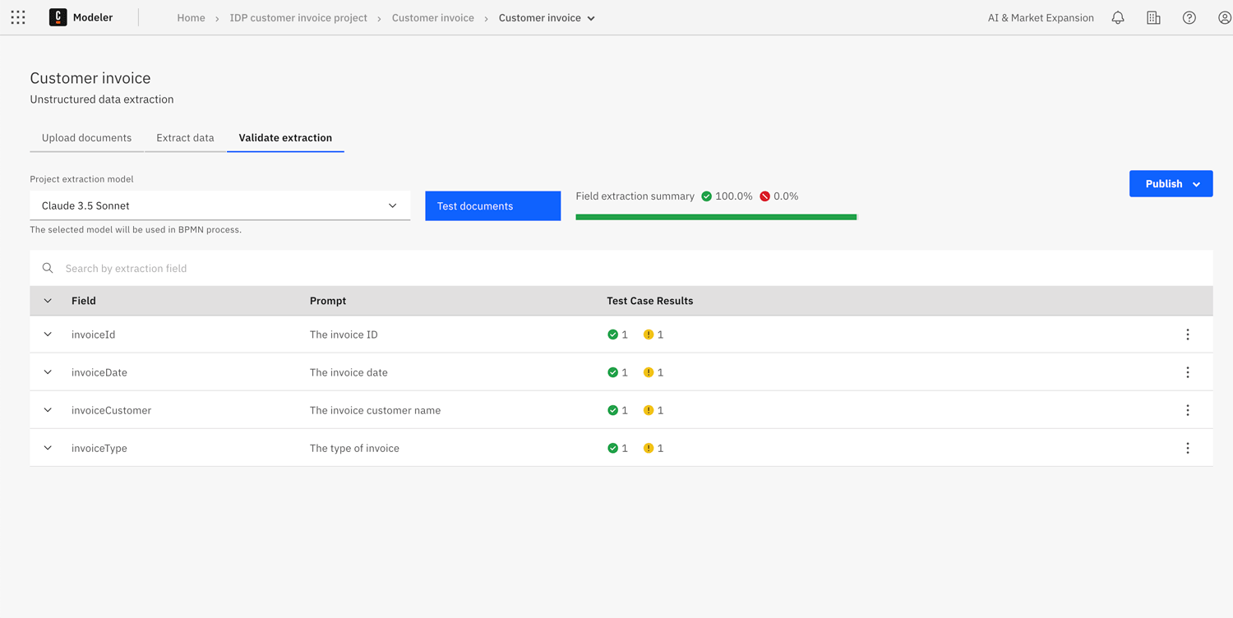Open Home from the breadcrumb
1233x618 pixels.
point(191,17)
